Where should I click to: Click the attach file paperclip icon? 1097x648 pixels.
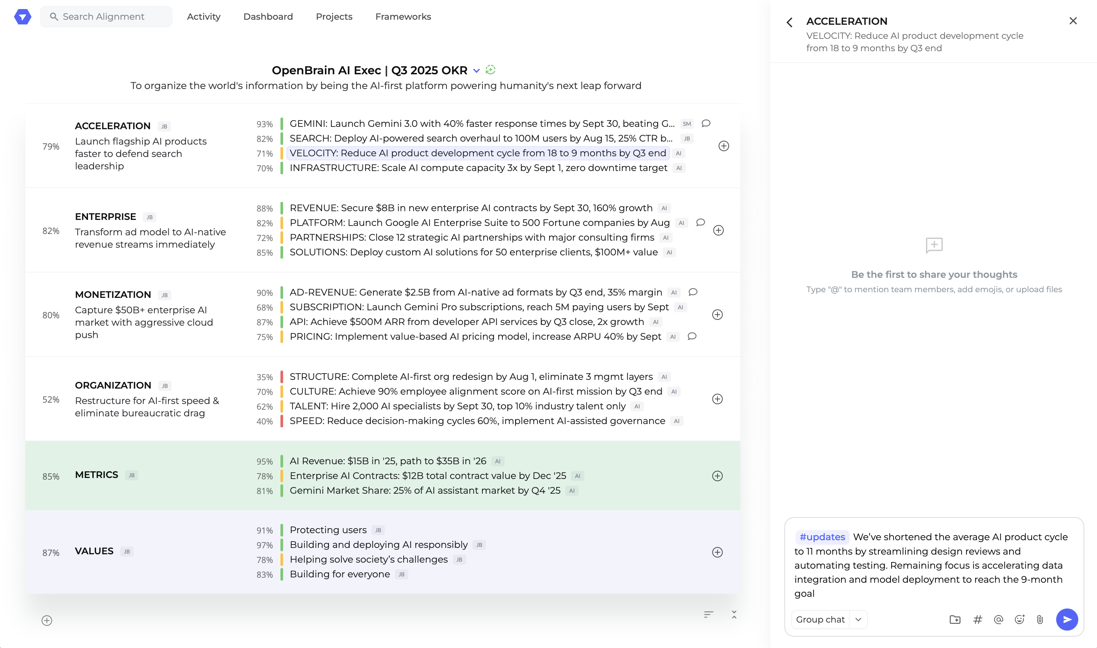[x=1040, y=619]
